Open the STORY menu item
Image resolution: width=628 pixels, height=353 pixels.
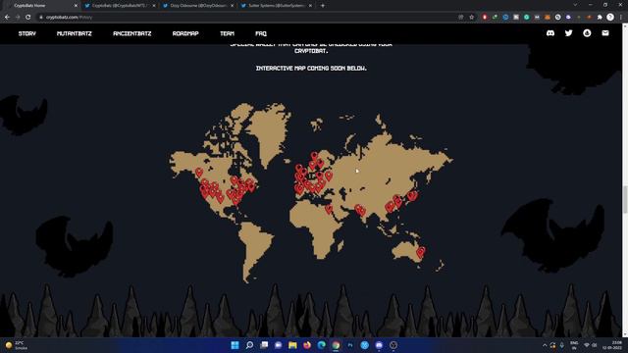27,33
